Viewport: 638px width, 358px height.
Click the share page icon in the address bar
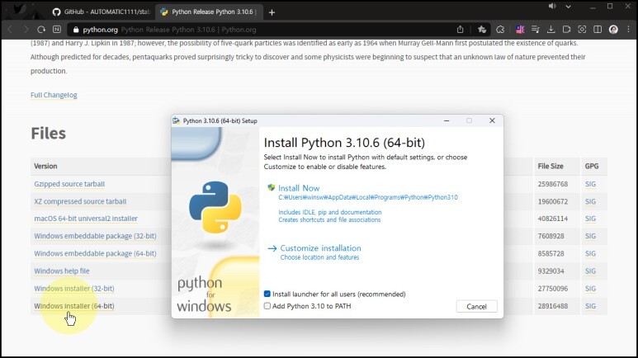point(461,30)
